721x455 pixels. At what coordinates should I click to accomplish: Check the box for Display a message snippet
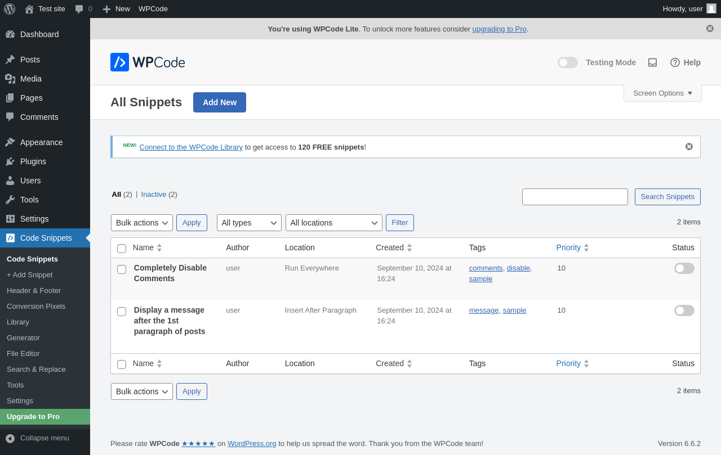pos(122,312)
